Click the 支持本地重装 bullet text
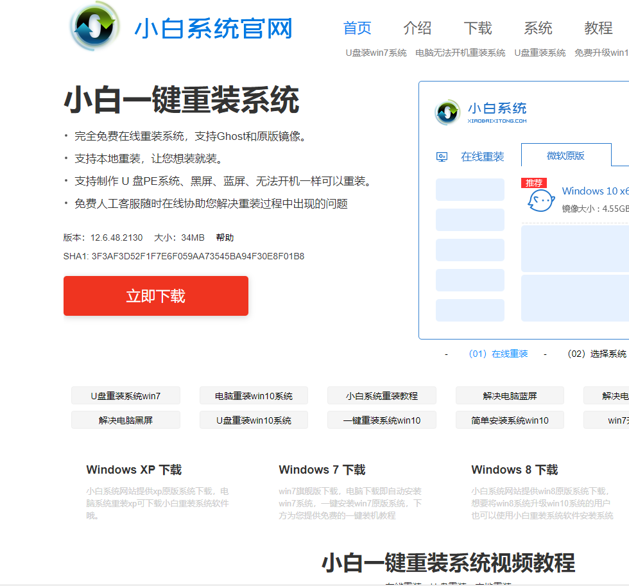Viewport: 629px width, 586px height. 150,159
